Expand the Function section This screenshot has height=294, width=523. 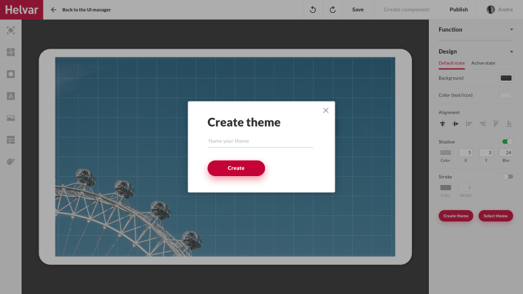[511, 29]
